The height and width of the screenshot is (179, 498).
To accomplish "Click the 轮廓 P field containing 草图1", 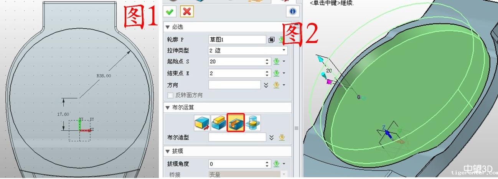I will tap(237, 39).
